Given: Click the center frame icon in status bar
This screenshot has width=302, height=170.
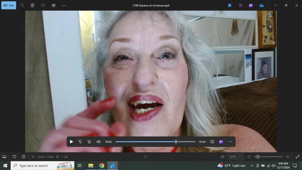Looking at the screenshot, I should tap(146, 157).
